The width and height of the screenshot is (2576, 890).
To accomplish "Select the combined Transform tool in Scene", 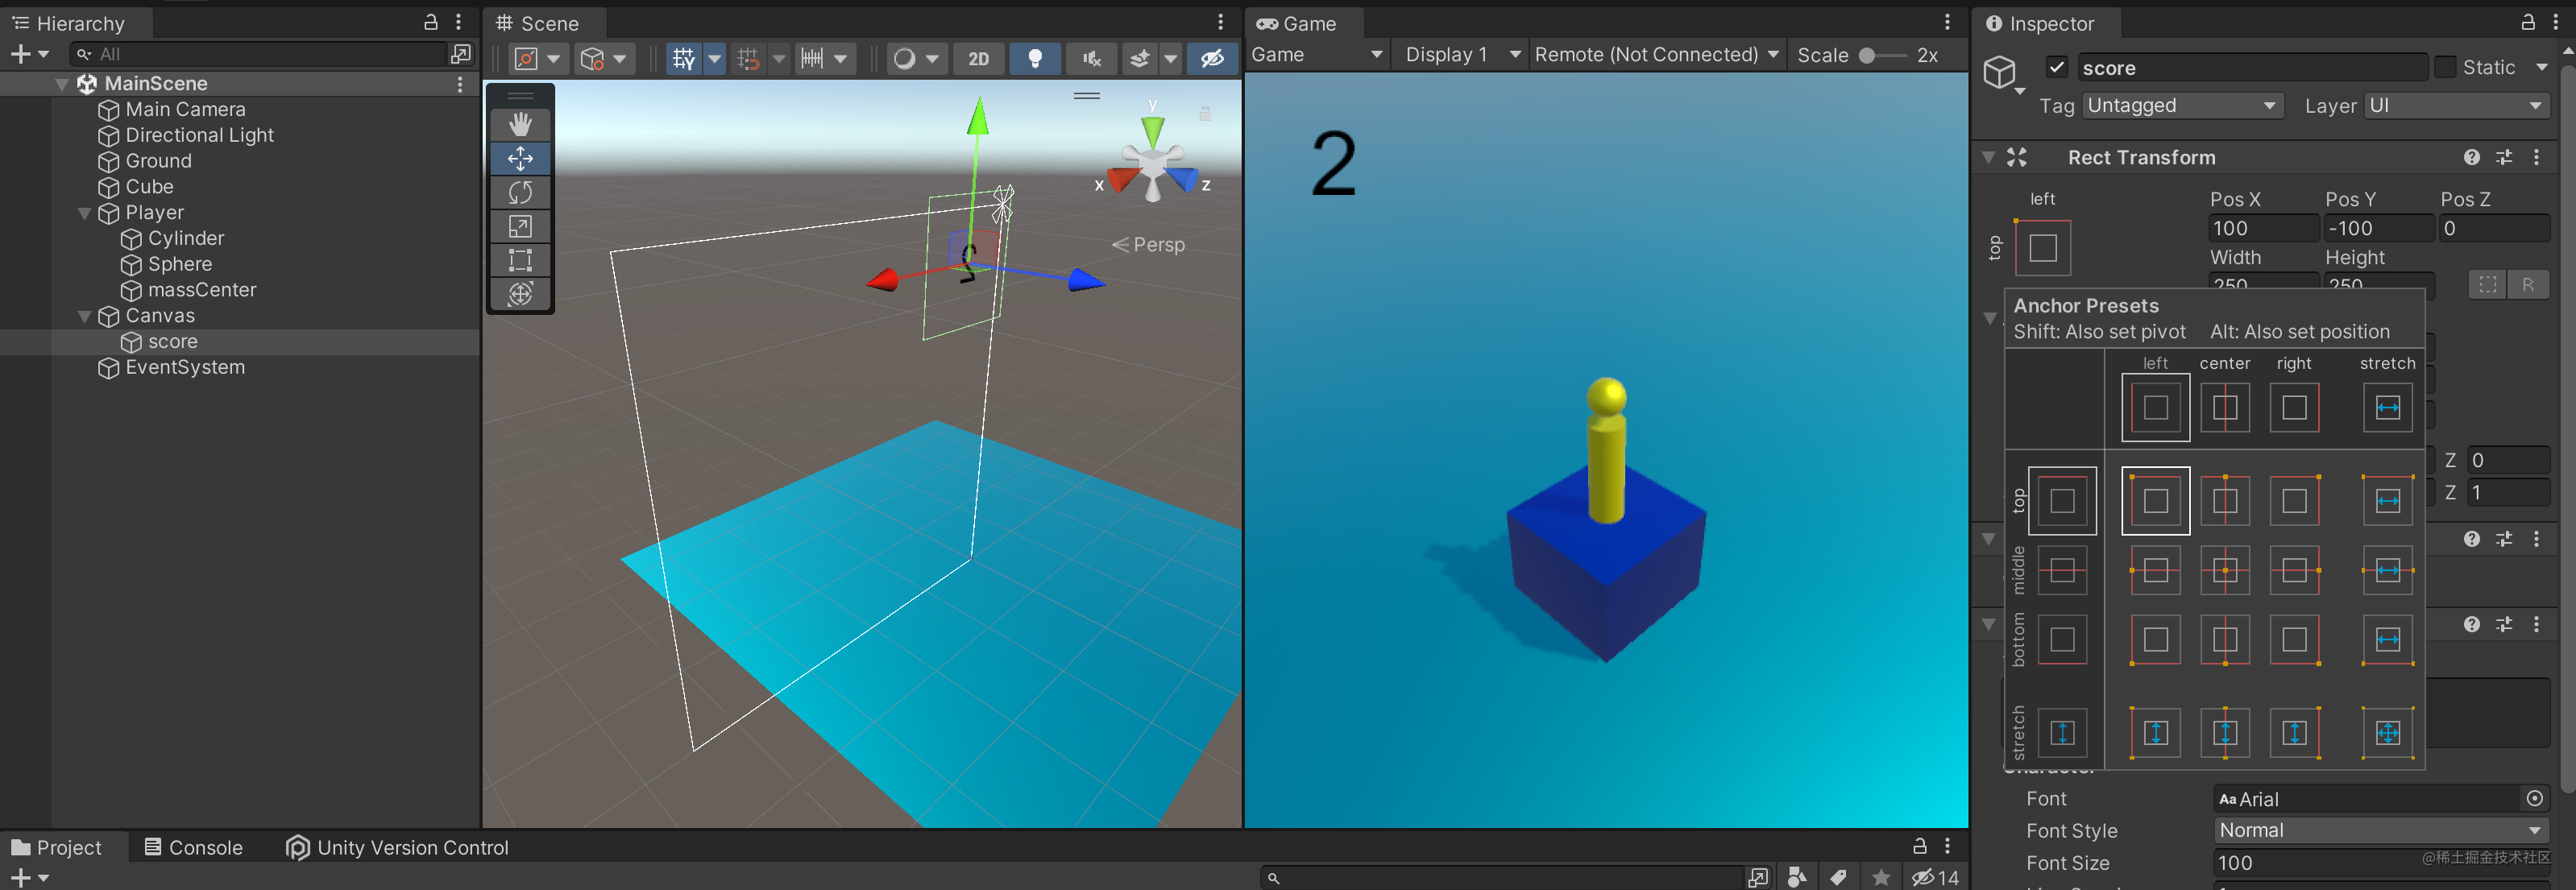I will click(520, 294).
